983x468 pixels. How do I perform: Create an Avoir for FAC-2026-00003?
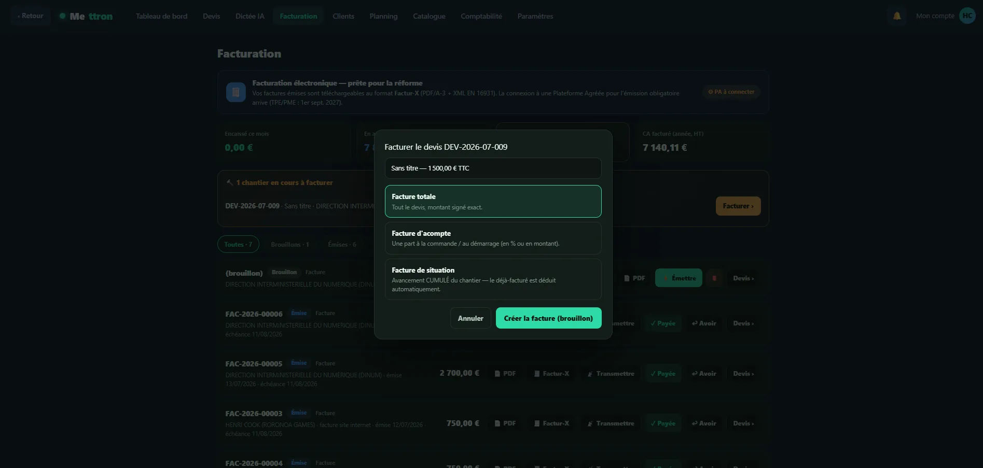click(704, 423)
